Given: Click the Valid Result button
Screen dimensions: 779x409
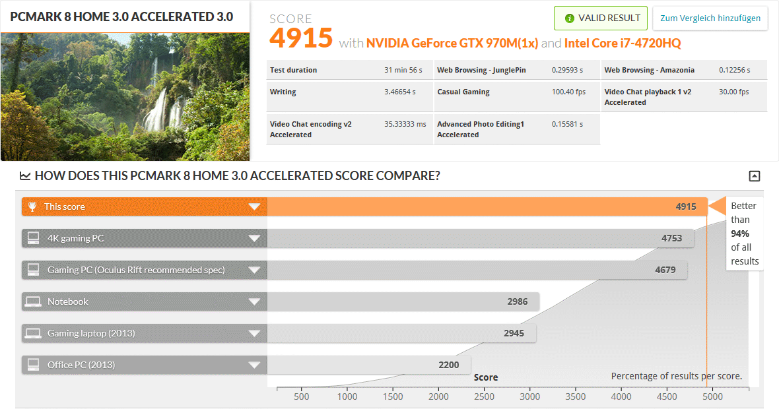Looking at the screenshot, I should point(601,18).
